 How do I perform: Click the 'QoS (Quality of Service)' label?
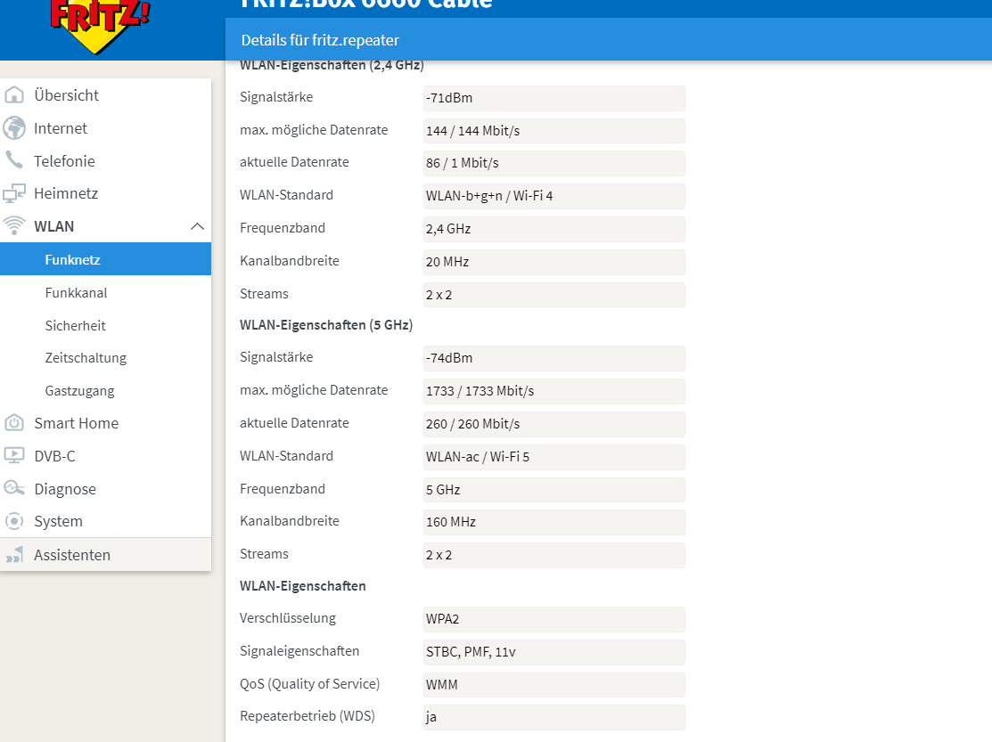(309, 684)
